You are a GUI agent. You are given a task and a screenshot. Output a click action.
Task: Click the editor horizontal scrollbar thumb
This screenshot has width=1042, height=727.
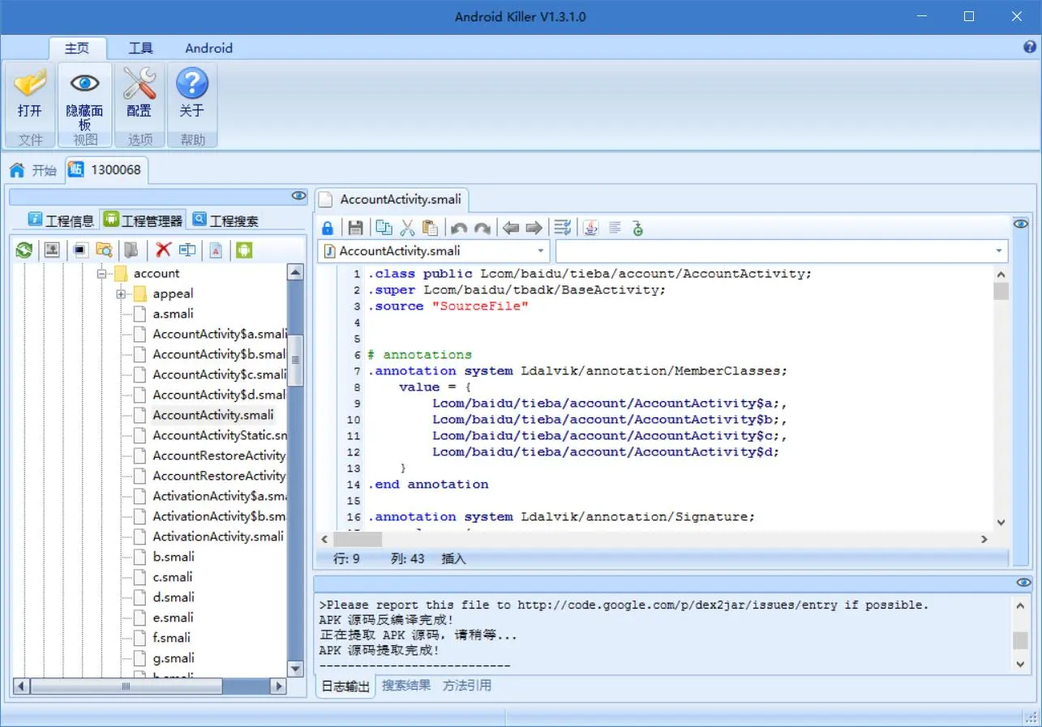coord(358,539)
